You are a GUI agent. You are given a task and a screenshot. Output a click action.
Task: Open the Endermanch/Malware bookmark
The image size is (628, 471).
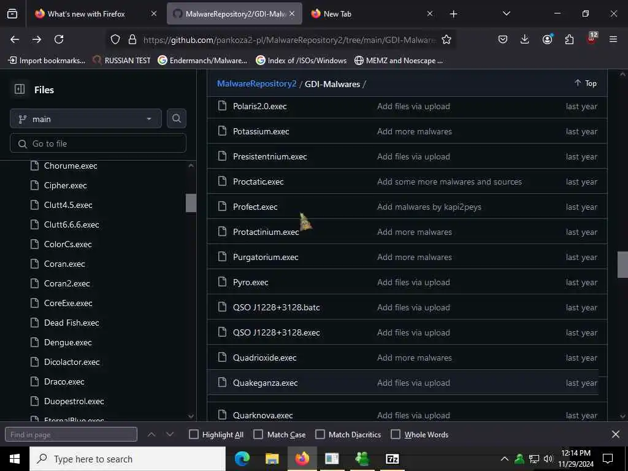pos(202,61)
